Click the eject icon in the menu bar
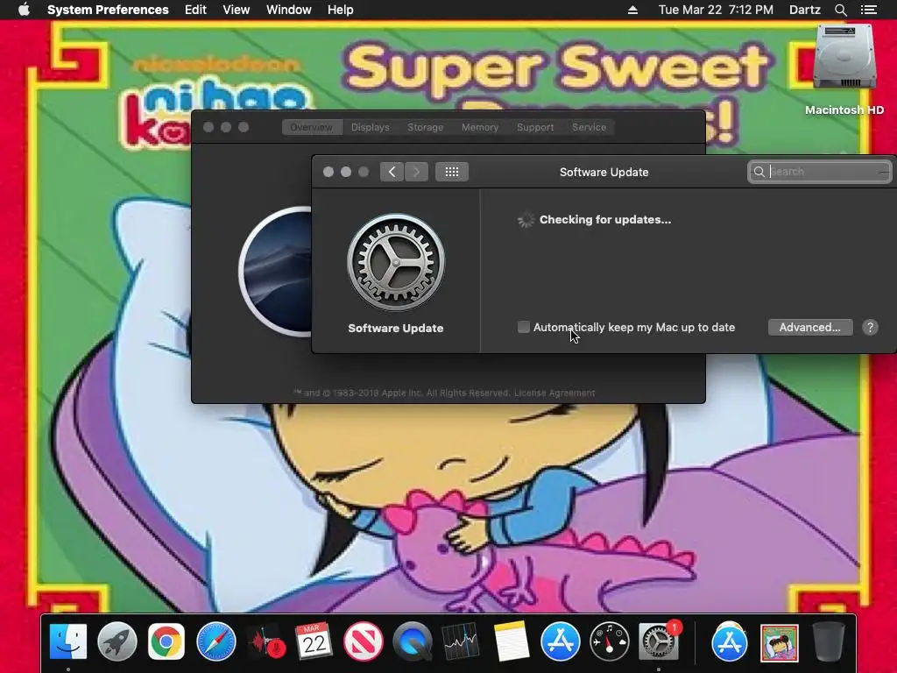897x673 pixels. [632, 10]
